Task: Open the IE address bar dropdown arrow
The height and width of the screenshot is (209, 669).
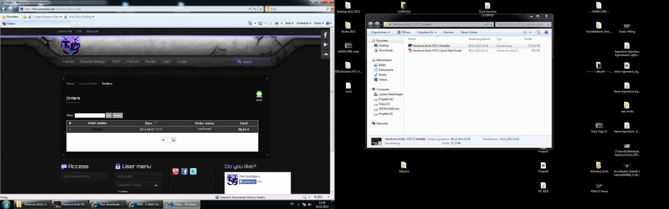Action: pyautogui.click(x=250, y=9)
